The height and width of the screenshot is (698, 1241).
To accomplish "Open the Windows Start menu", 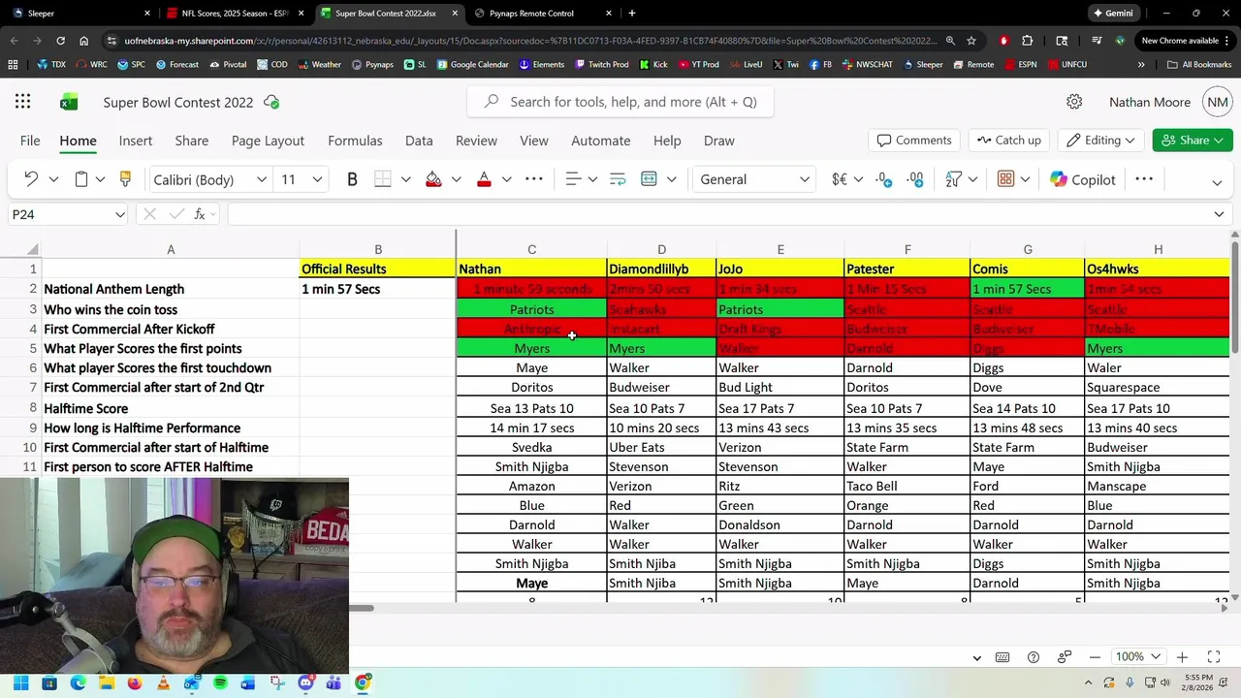I will pyautogui.click(x=20, y=682).
